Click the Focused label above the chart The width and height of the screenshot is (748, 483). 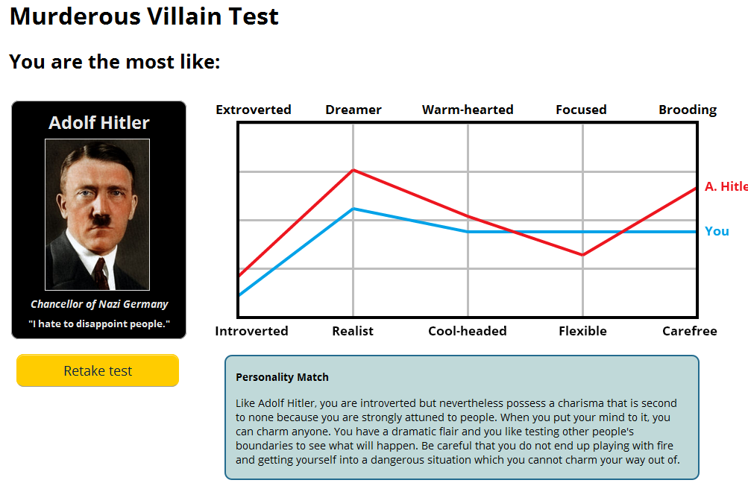click(581, 110)
